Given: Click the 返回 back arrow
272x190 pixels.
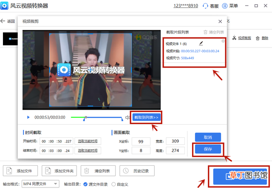Looking at the screenshot, I should [x=3, y=21].
